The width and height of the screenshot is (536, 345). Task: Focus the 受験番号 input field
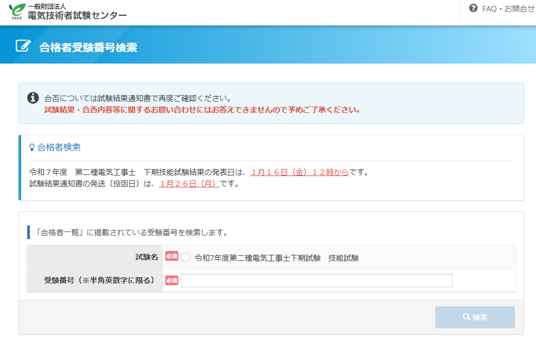316,280
